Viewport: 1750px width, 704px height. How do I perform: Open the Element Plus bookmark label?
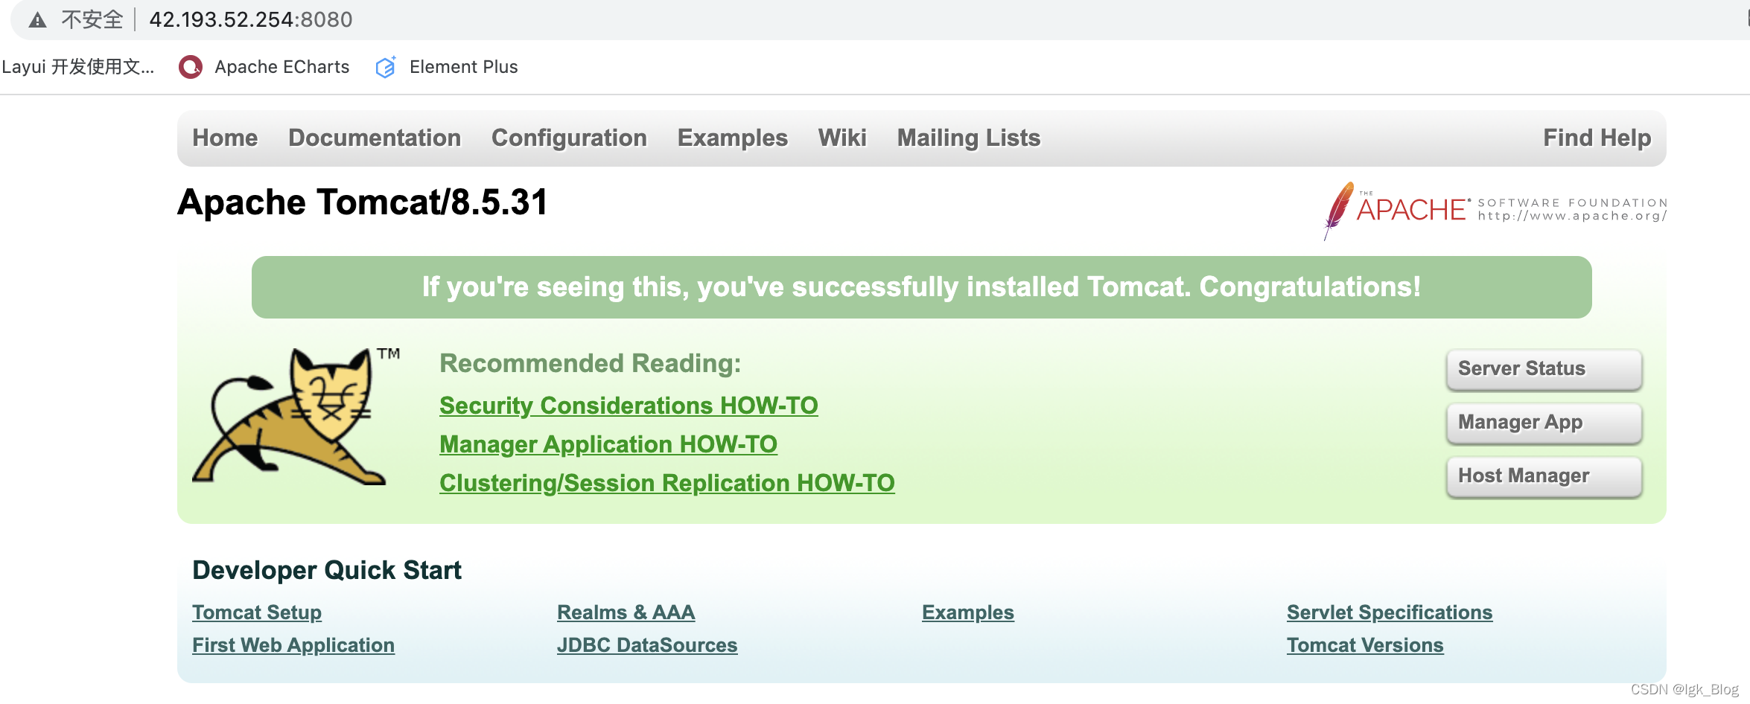pyautogui.click(x=464, y=67)
